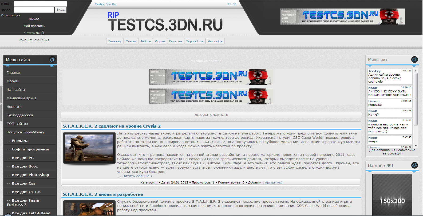This screenshot has height=216, width=423.
Task: Click NooB username at 17:47:45 message
Action: 373,138
